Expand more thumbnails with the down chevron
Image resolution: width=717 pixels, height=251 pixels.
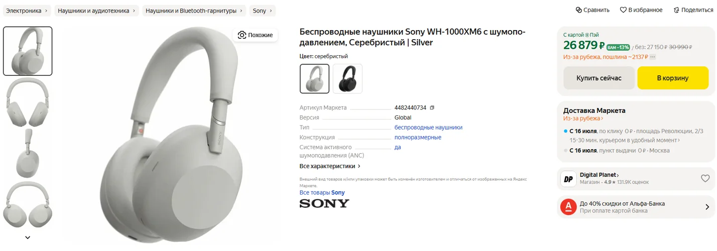pyautogui.click(x=28, y=237)
